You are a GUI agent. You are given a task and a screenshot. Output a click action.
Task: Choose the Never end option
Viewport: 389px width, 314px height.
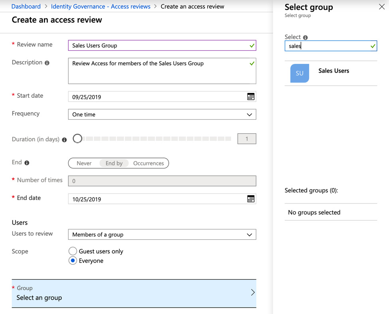point(84,163)
